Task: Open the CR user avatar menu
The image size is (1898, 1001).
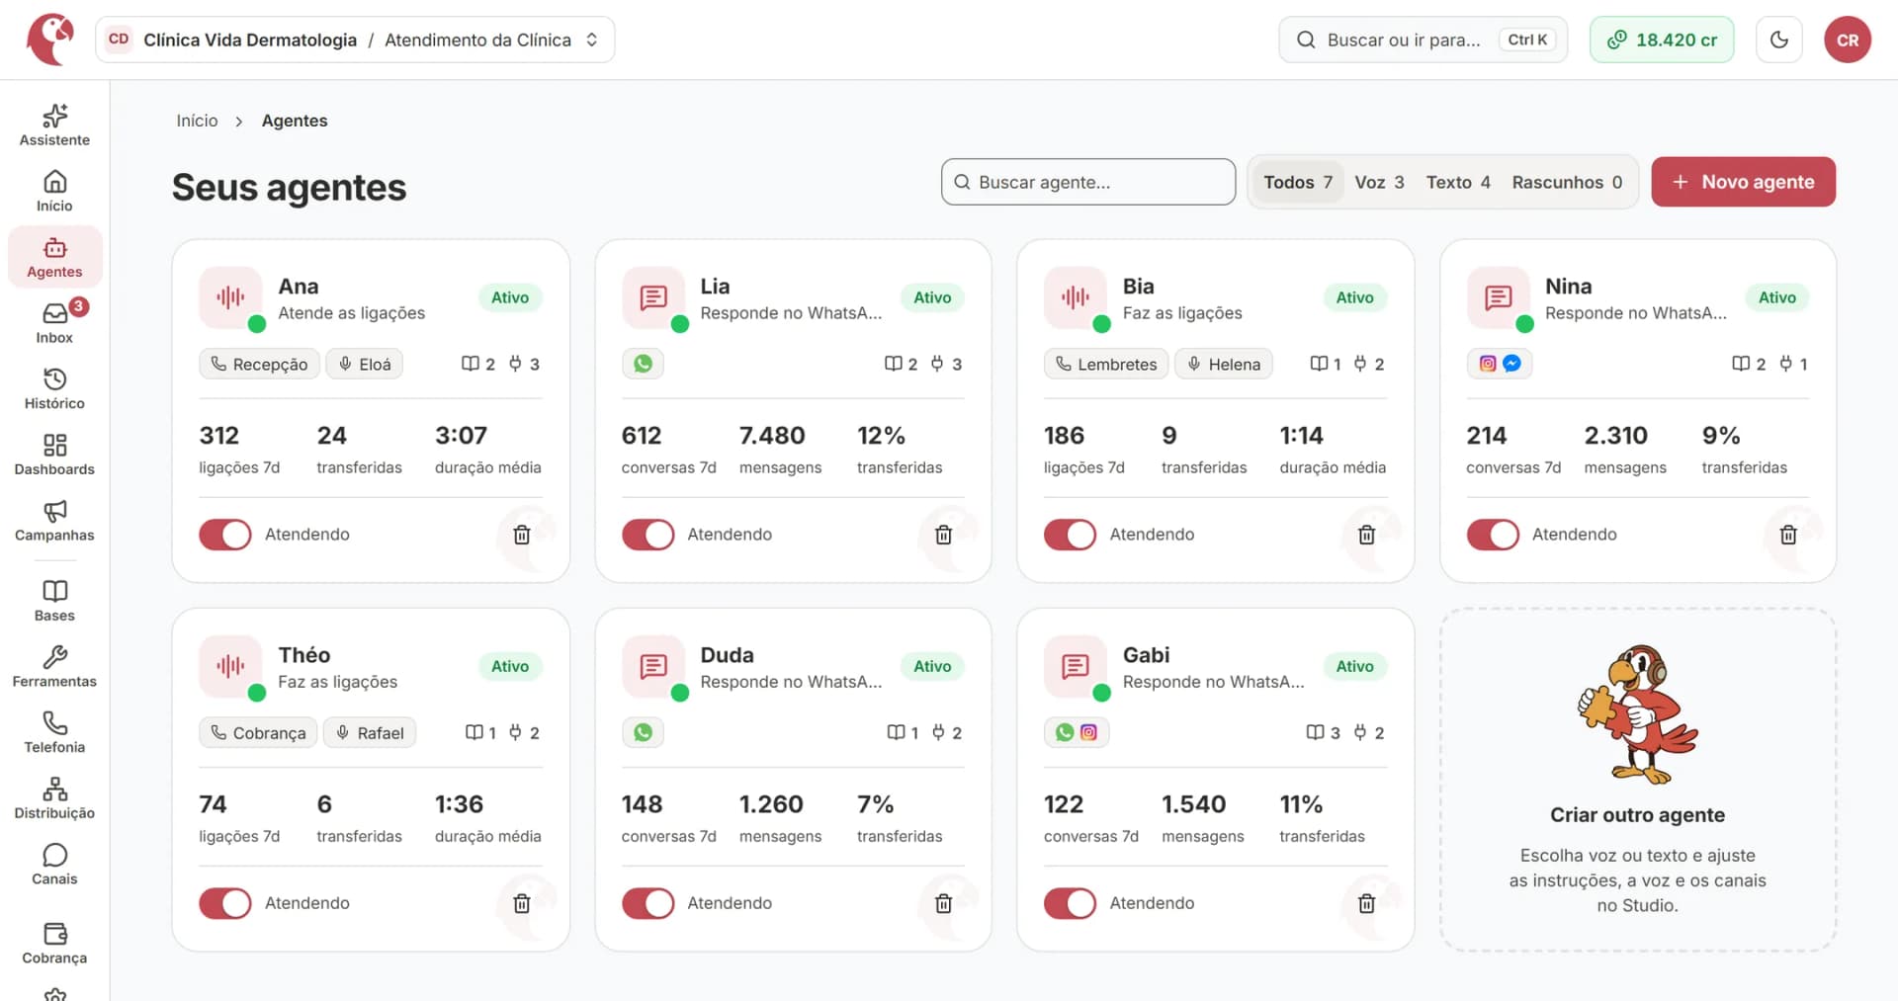Action: 1848,40
